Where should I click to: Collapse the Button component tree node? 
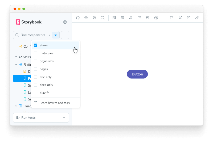coord(16,65)
